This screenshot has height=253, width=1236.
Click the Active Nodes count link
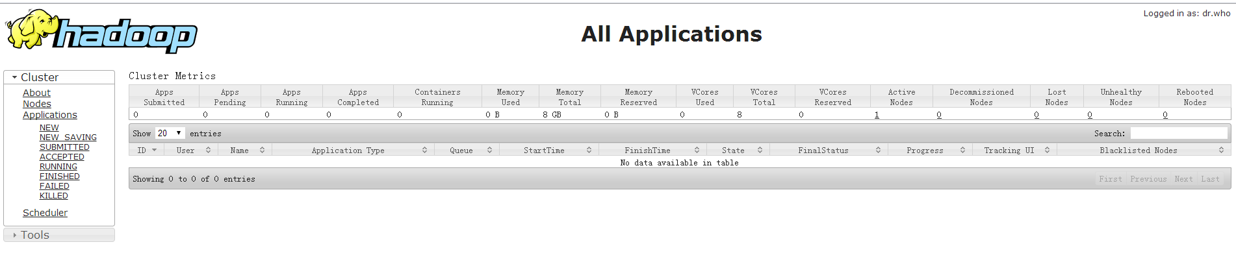tap(877, 115)
